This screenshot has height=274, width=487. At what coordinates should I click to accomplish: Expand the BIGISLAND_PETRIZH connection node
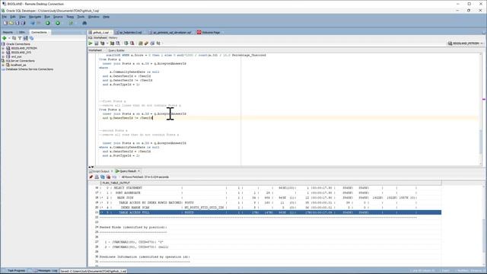[x=3, y=49]
